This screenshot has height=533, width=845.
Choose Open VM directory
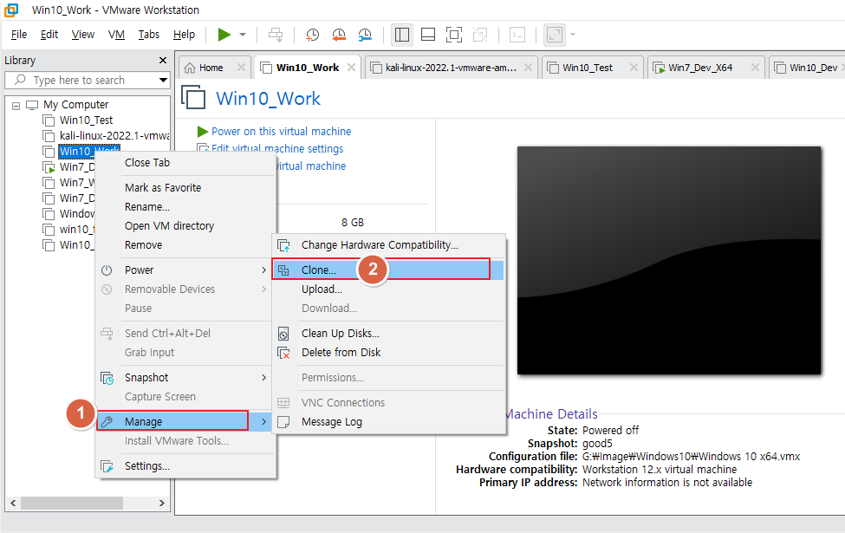pos(185,226)
